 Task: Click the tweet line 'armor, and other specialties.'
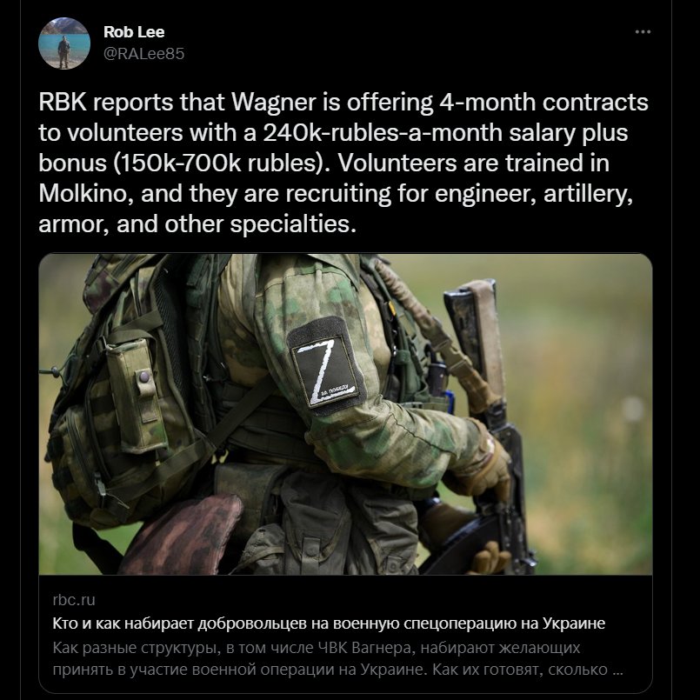pos(197,223)
